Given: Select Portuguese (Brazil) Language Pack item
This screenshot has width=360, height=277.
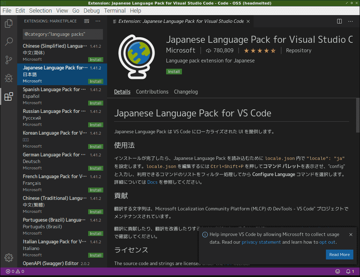Looking at the screenshot, I should (62, 227).
